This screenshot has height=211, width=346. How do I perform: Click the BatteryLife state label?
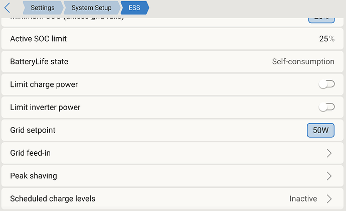pyautogui.click(x=39, y=62)
